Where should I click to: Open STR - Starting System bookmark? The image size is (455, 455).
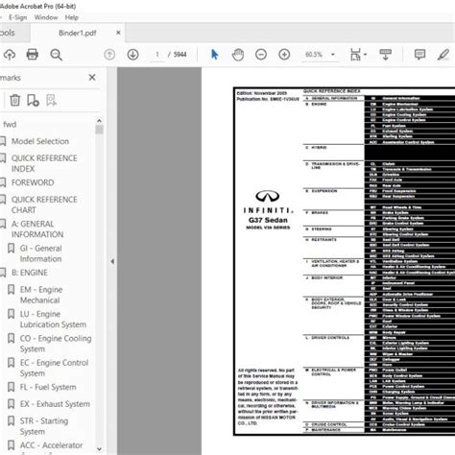44,426
